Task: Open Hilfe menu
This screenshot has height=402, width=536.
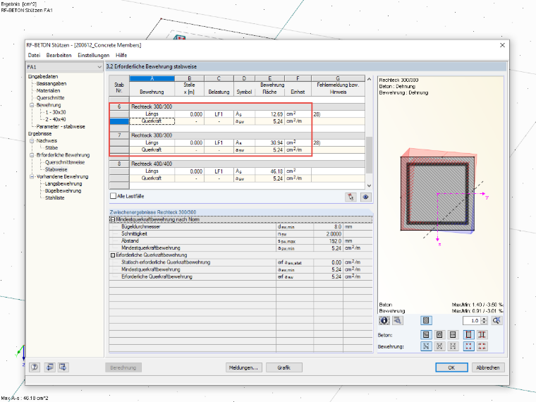Action: coord(121,55)
